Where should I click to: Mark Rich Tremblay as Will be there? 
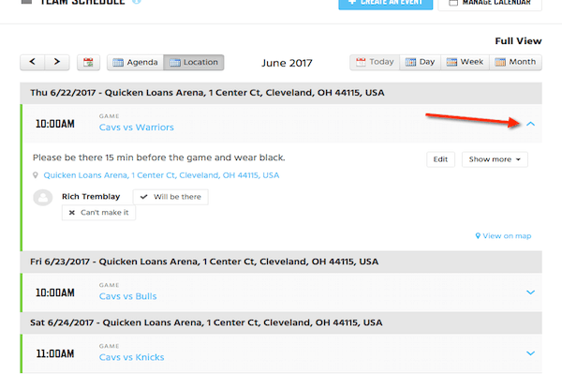point(170,197)
